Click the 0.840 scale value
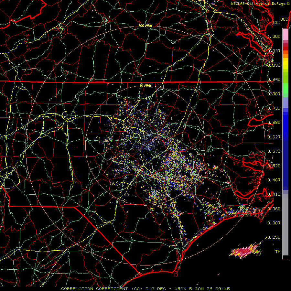291x291 pixels. (274, 80)
